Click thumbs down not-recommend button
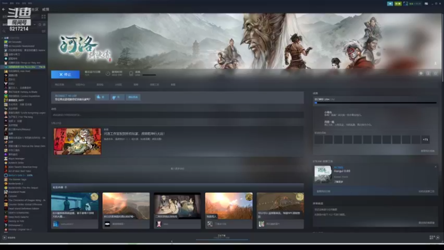 tap(117, 97)
